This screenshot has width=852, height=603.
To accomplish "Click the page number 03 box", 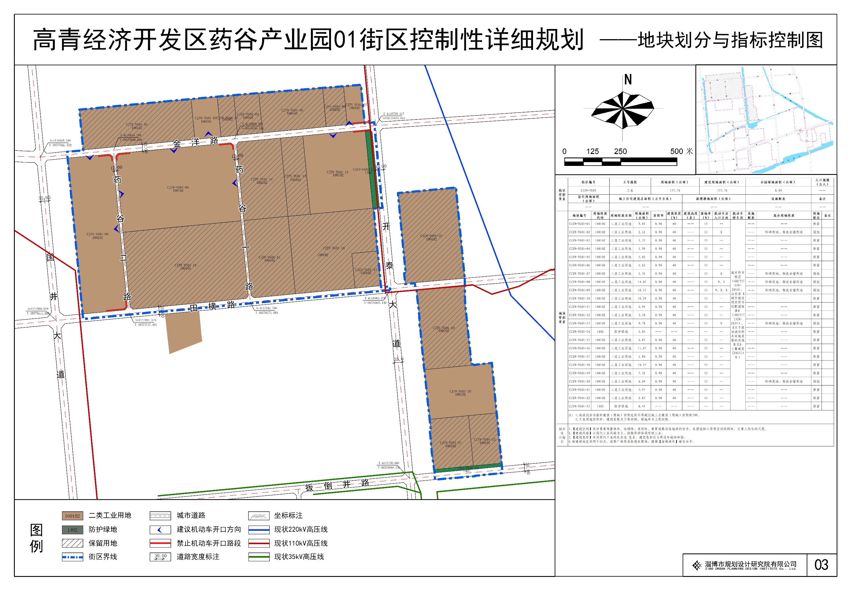I will click(821, 565).
